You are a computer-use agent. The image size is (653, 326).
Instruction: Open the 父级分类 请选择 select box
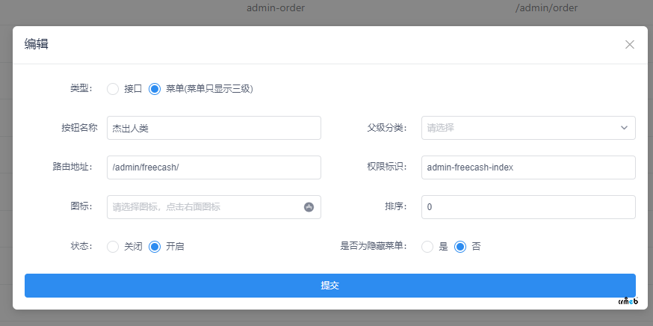528,128
